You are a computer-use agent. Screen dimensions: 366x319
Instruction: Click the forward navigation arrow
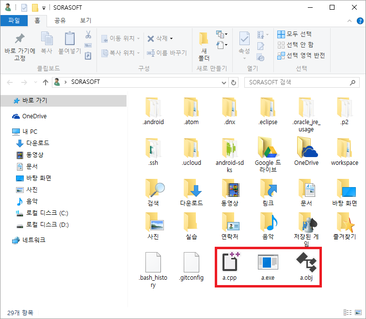tap(24, 82)
